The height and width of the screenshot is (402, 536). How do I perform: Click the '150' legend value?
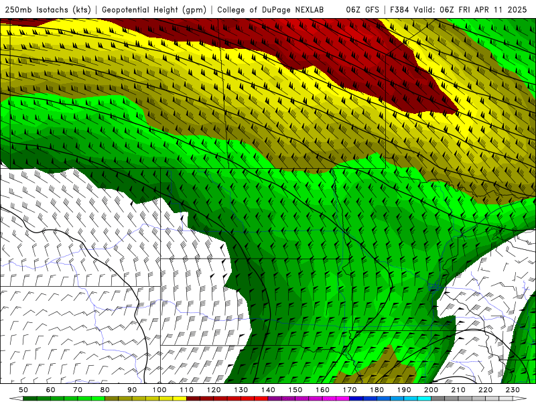click(295, 390)
